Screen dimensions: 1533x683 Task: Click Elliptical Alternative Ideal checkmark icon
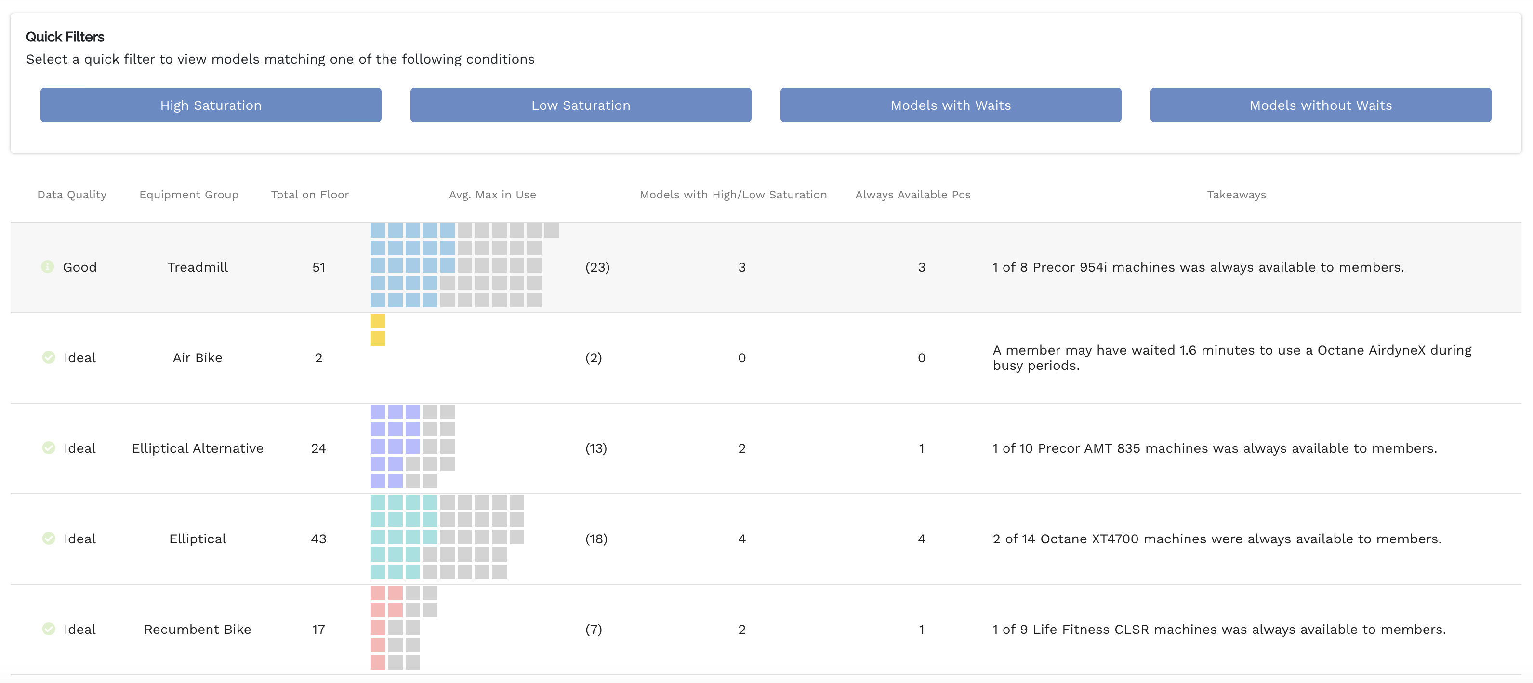[49, 447]
